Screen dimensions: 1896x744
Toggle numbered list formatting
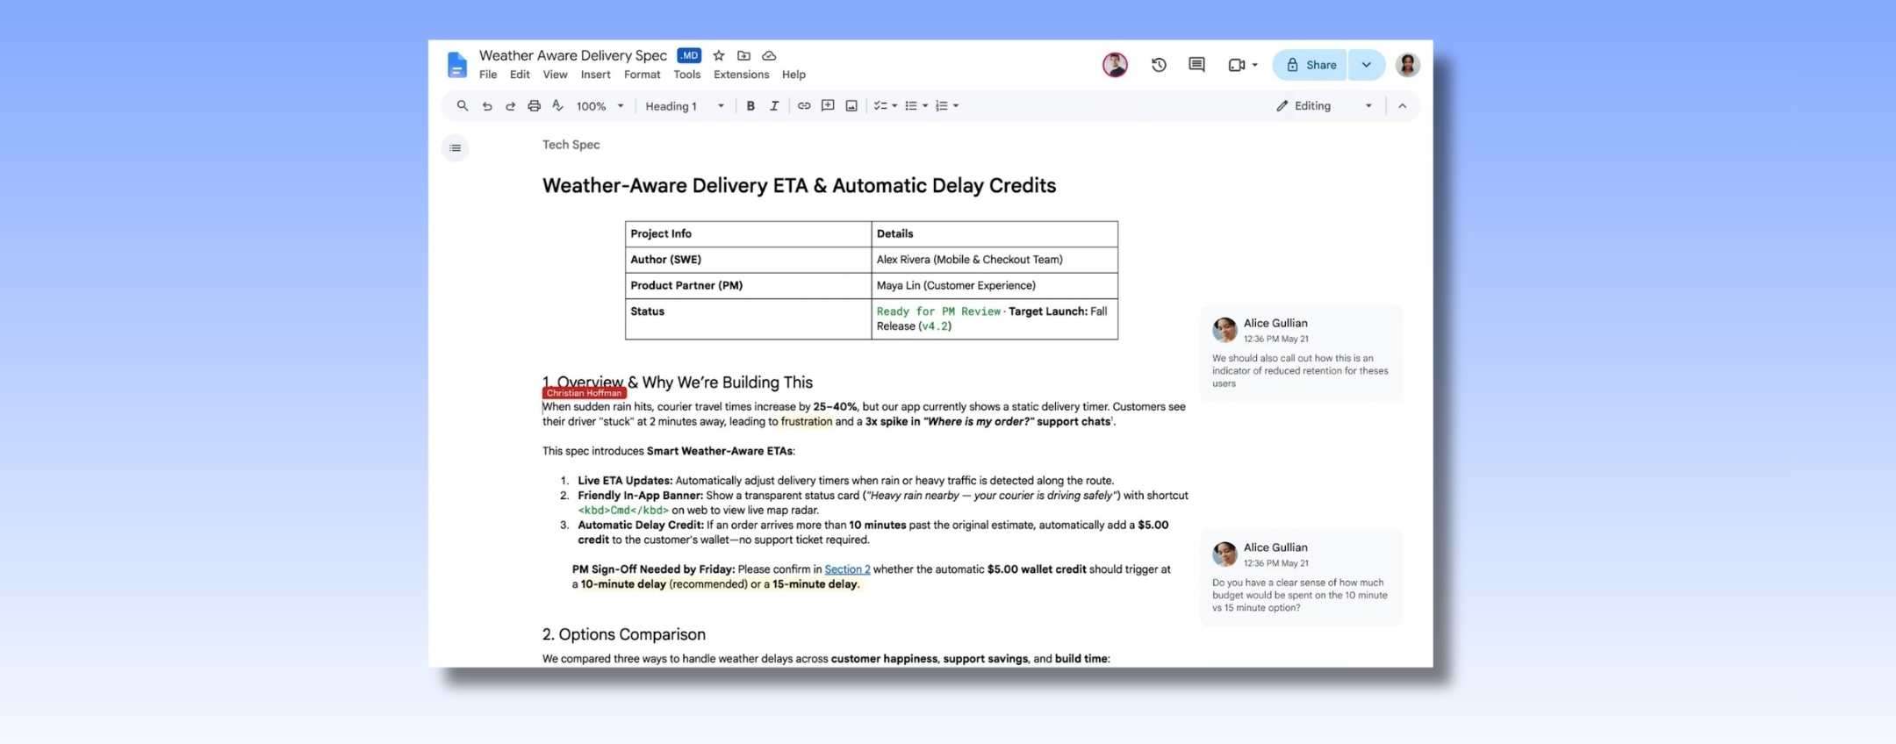(x=942, y=106)
